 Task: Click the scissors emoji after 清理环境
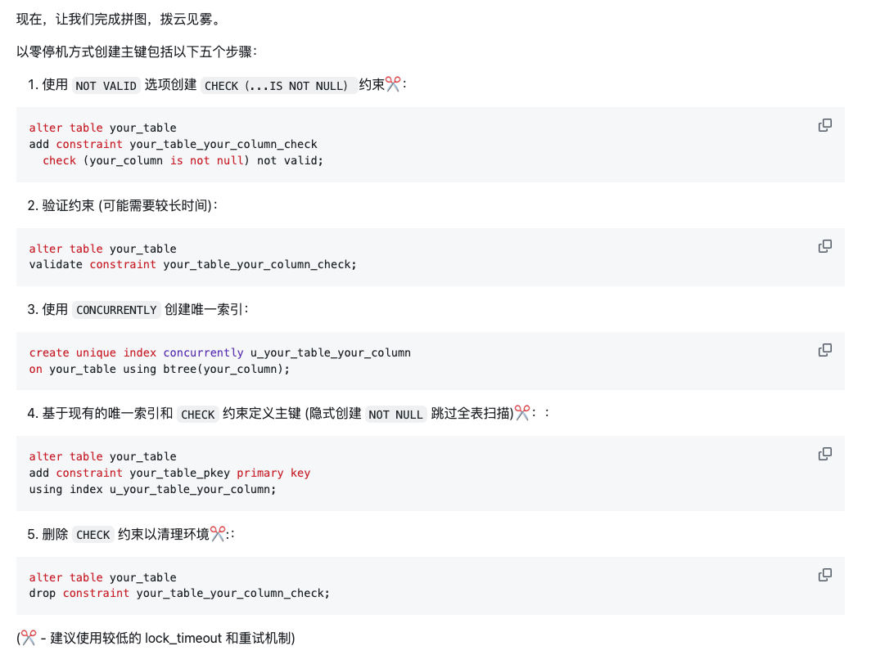tap(218, 534)
